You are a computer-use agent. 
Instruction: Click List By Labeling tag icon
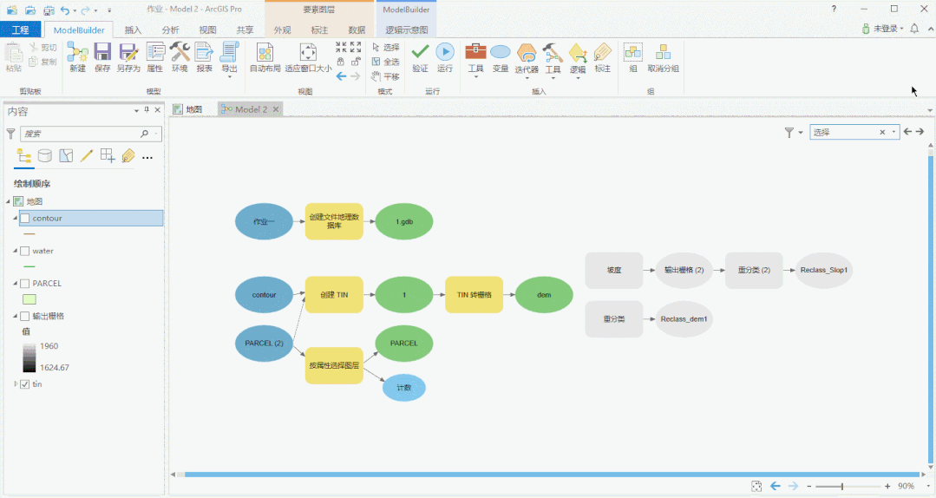[128, 156]
